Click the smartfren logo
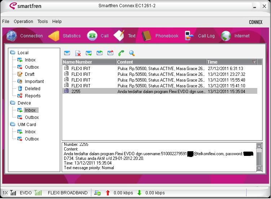Screen dimensions: 271x199 [25, 6]
